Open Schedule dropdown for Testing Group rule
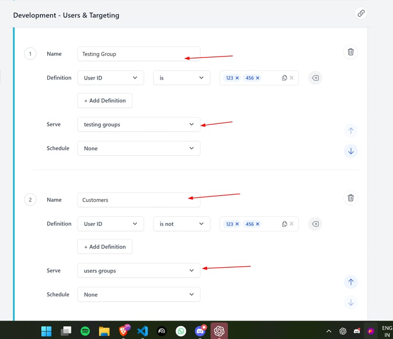Viewport: 393px width, 339px height. pos(139,148)
